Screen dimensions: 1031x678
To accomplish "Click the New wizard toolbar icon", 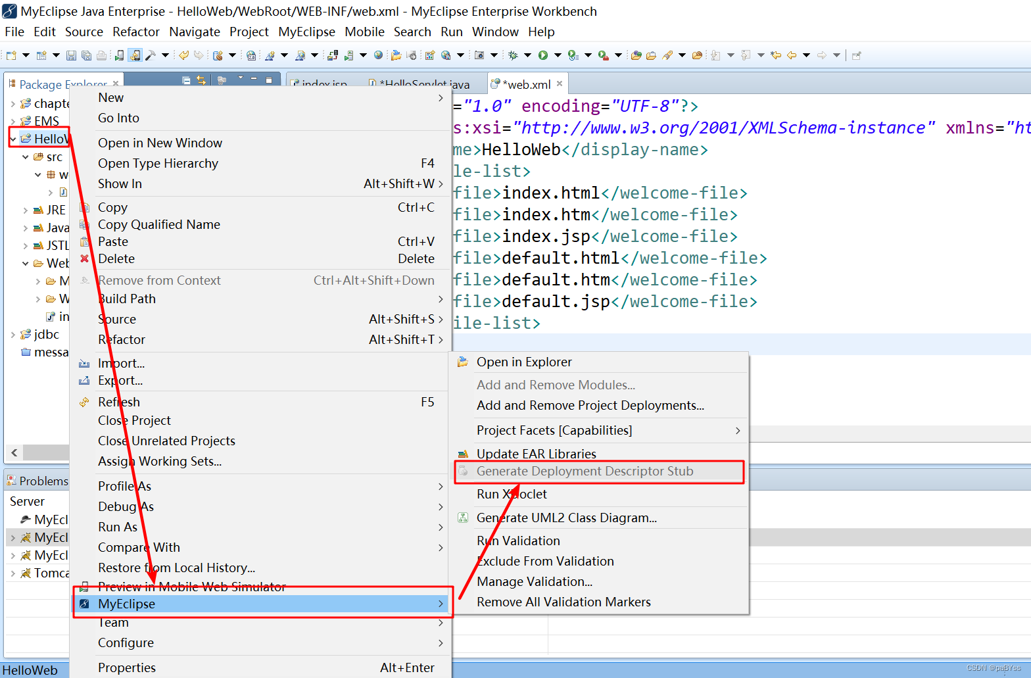I will [11, 55].
